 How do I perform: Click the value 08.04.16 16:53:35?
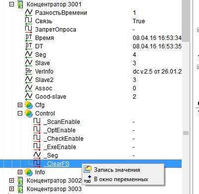[x=157, y=46]
